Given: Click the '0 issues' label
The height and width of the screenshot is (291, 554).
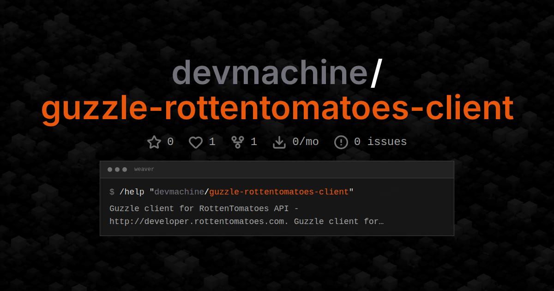Looking at the screenshot, I should 380,141.
